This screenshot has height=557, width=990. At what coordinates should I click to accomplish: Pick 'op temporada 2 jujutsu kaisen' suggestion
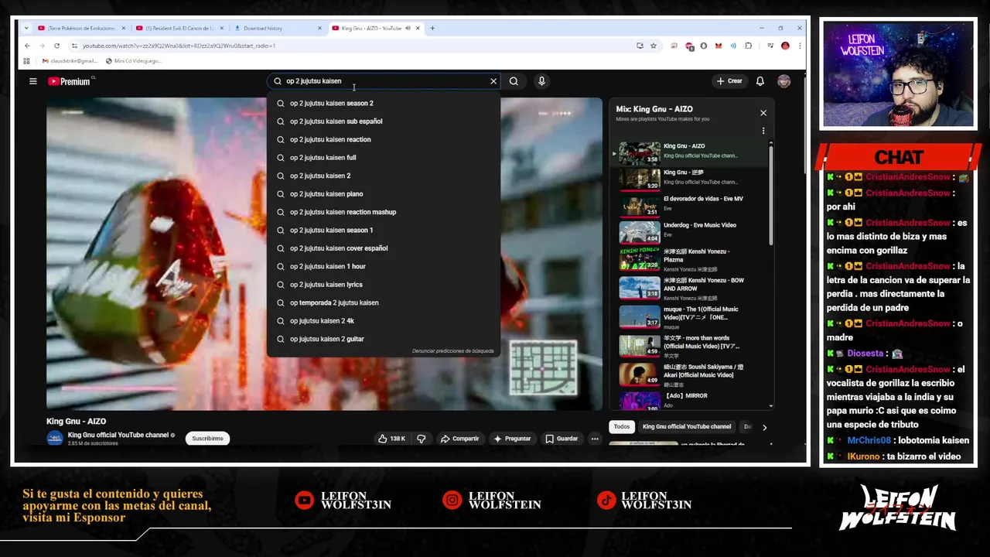click(x=384, y=302)
